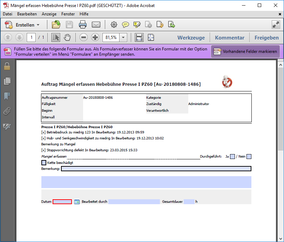Click the scroll up arrow of the vertical scrollbar

[280, 65]
